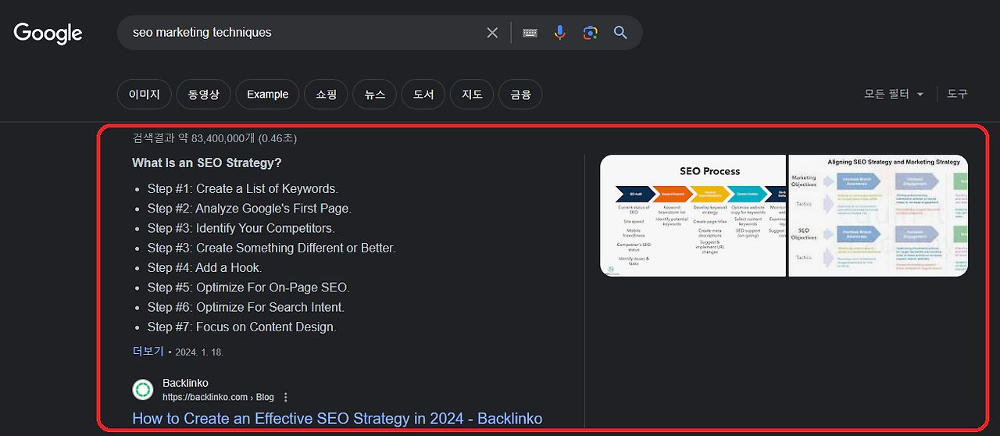Open the on-screen keyboard icon
The height and width of the screenshot is (436, 1000).
click(x=530, y=33)
